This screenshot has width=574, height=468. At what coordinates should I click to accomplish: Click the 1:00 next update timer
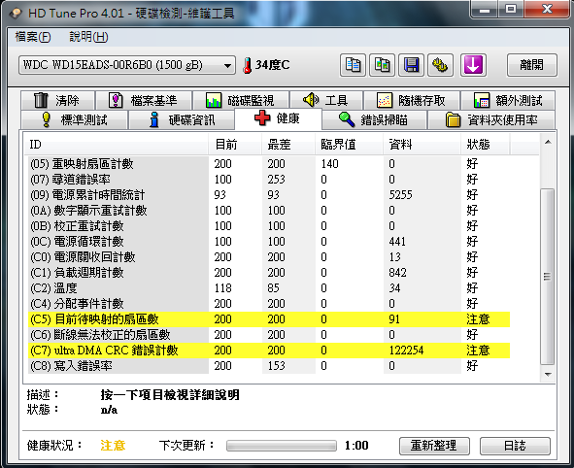pos(356,446)
